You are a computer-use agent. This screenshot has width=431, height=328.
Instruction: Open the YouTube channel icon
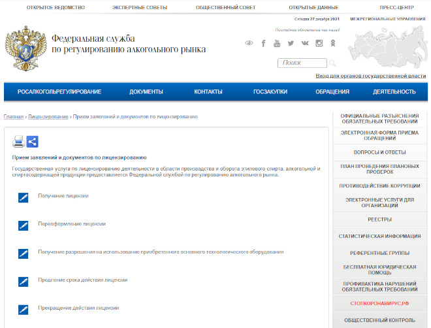coord(277,43)
